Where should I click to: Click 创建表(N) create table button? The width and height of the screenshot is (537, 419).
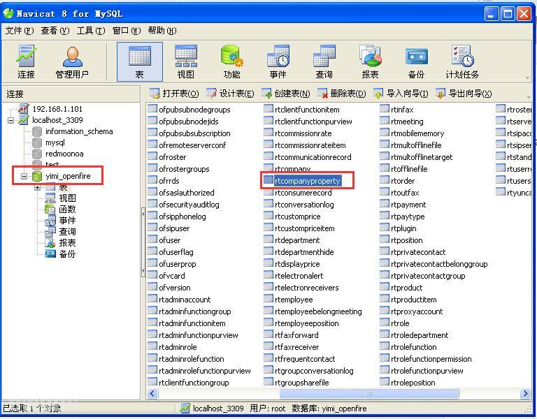[285, 94]
